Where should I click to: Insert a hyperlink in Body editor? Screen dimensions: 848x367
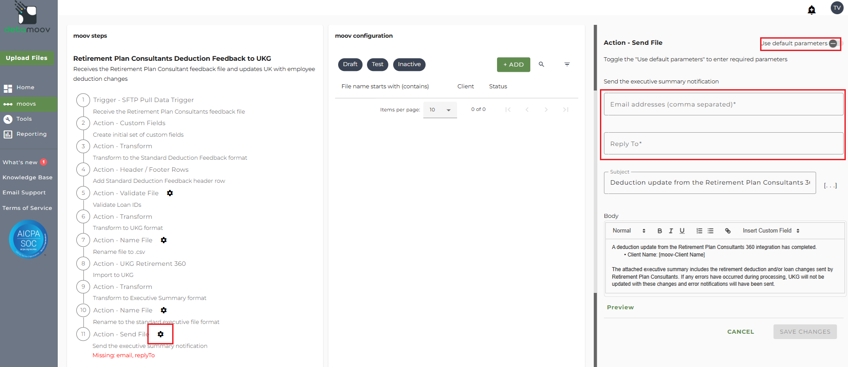(x=728, y=231)
